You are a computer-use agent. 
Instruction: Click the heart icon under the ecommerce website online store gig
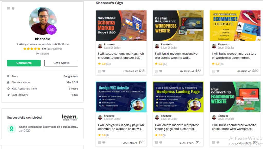coord(218,143)
